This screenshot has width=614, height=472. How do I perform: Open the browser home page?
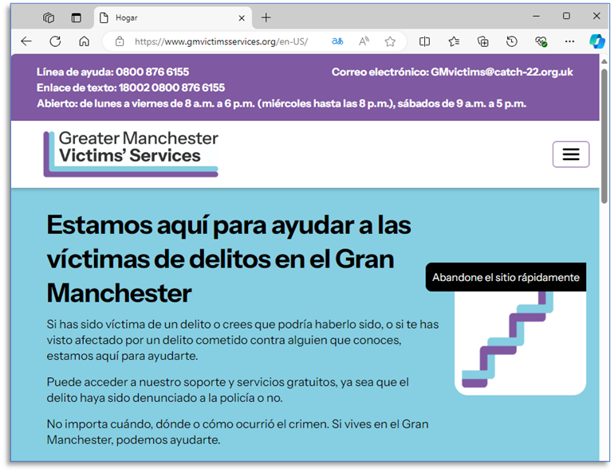click(85, 41)
